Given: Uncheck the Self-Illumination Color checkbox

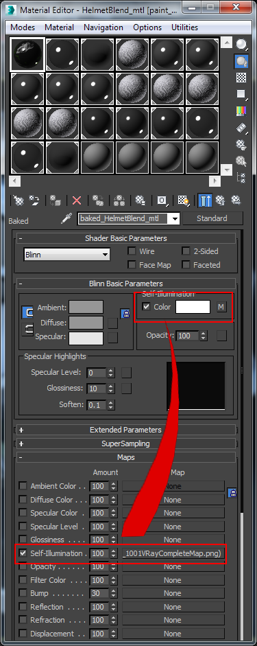Looking at the screenshot, I should (146, 307).
